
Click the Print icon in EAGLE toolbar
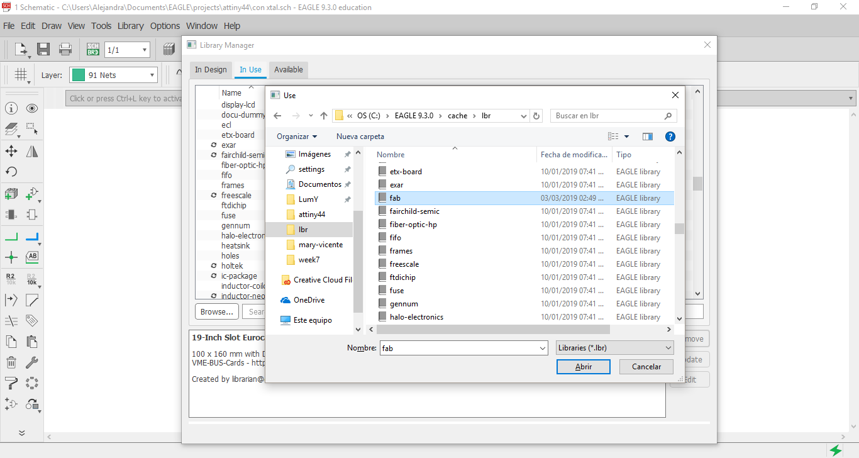(x=65, y=49)
